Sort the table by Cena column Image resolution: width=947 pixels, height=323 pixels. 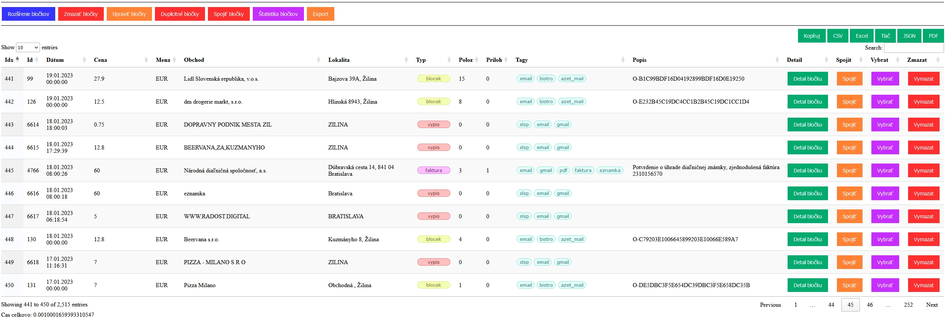[100, 60]
